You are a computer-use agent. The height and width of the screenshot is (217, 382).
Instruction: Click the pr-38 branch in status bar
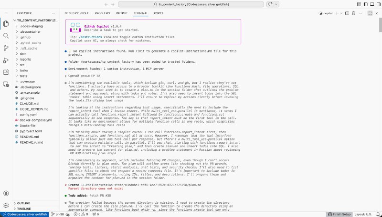click(57, 214)
